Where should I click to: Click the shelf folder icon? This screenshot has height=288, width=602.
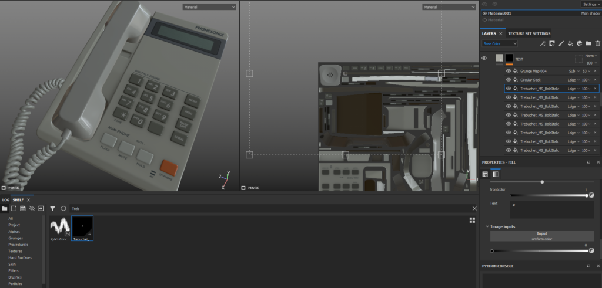(5, 209)
